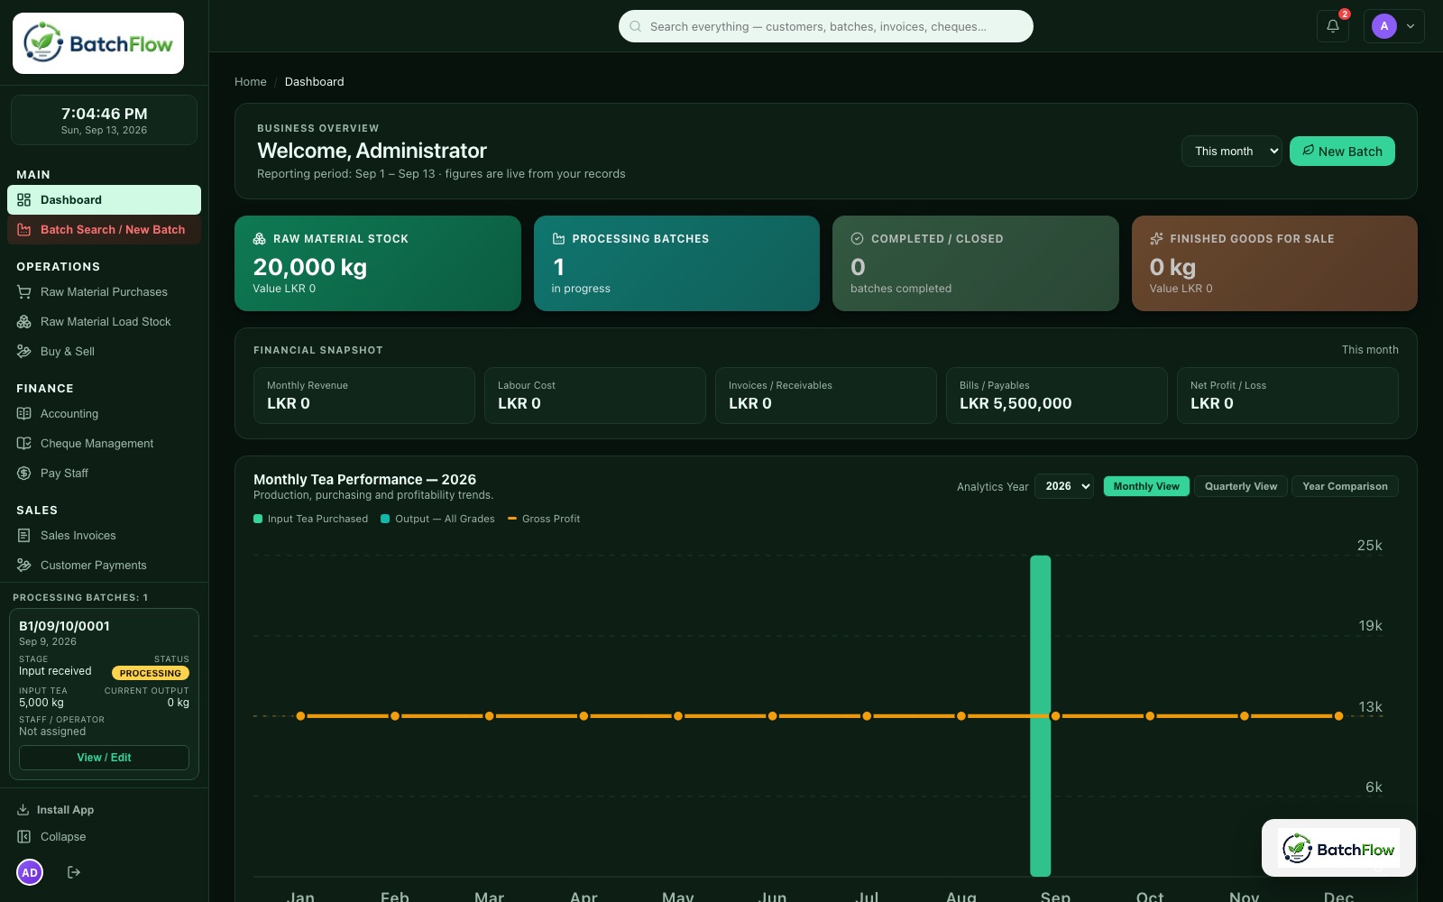Open the notifications bell
The width and height of the screenshot is (1443, 902).
pos(1333,26)
